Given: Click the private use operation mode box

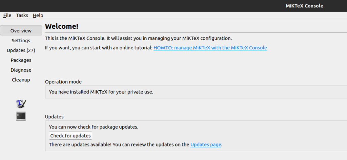Looking at the screenshot, I should coord(196,92).
